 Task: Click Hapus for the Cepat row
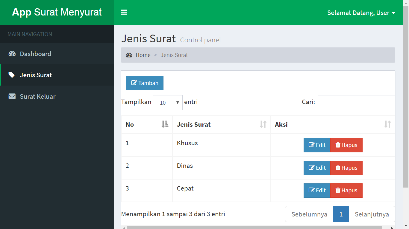(x=346, y=191)
